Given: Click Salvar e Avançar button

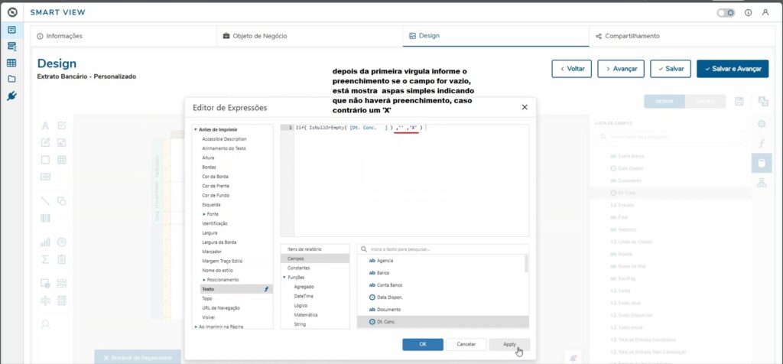Looking at the screenshot, I should pos(733,69).
